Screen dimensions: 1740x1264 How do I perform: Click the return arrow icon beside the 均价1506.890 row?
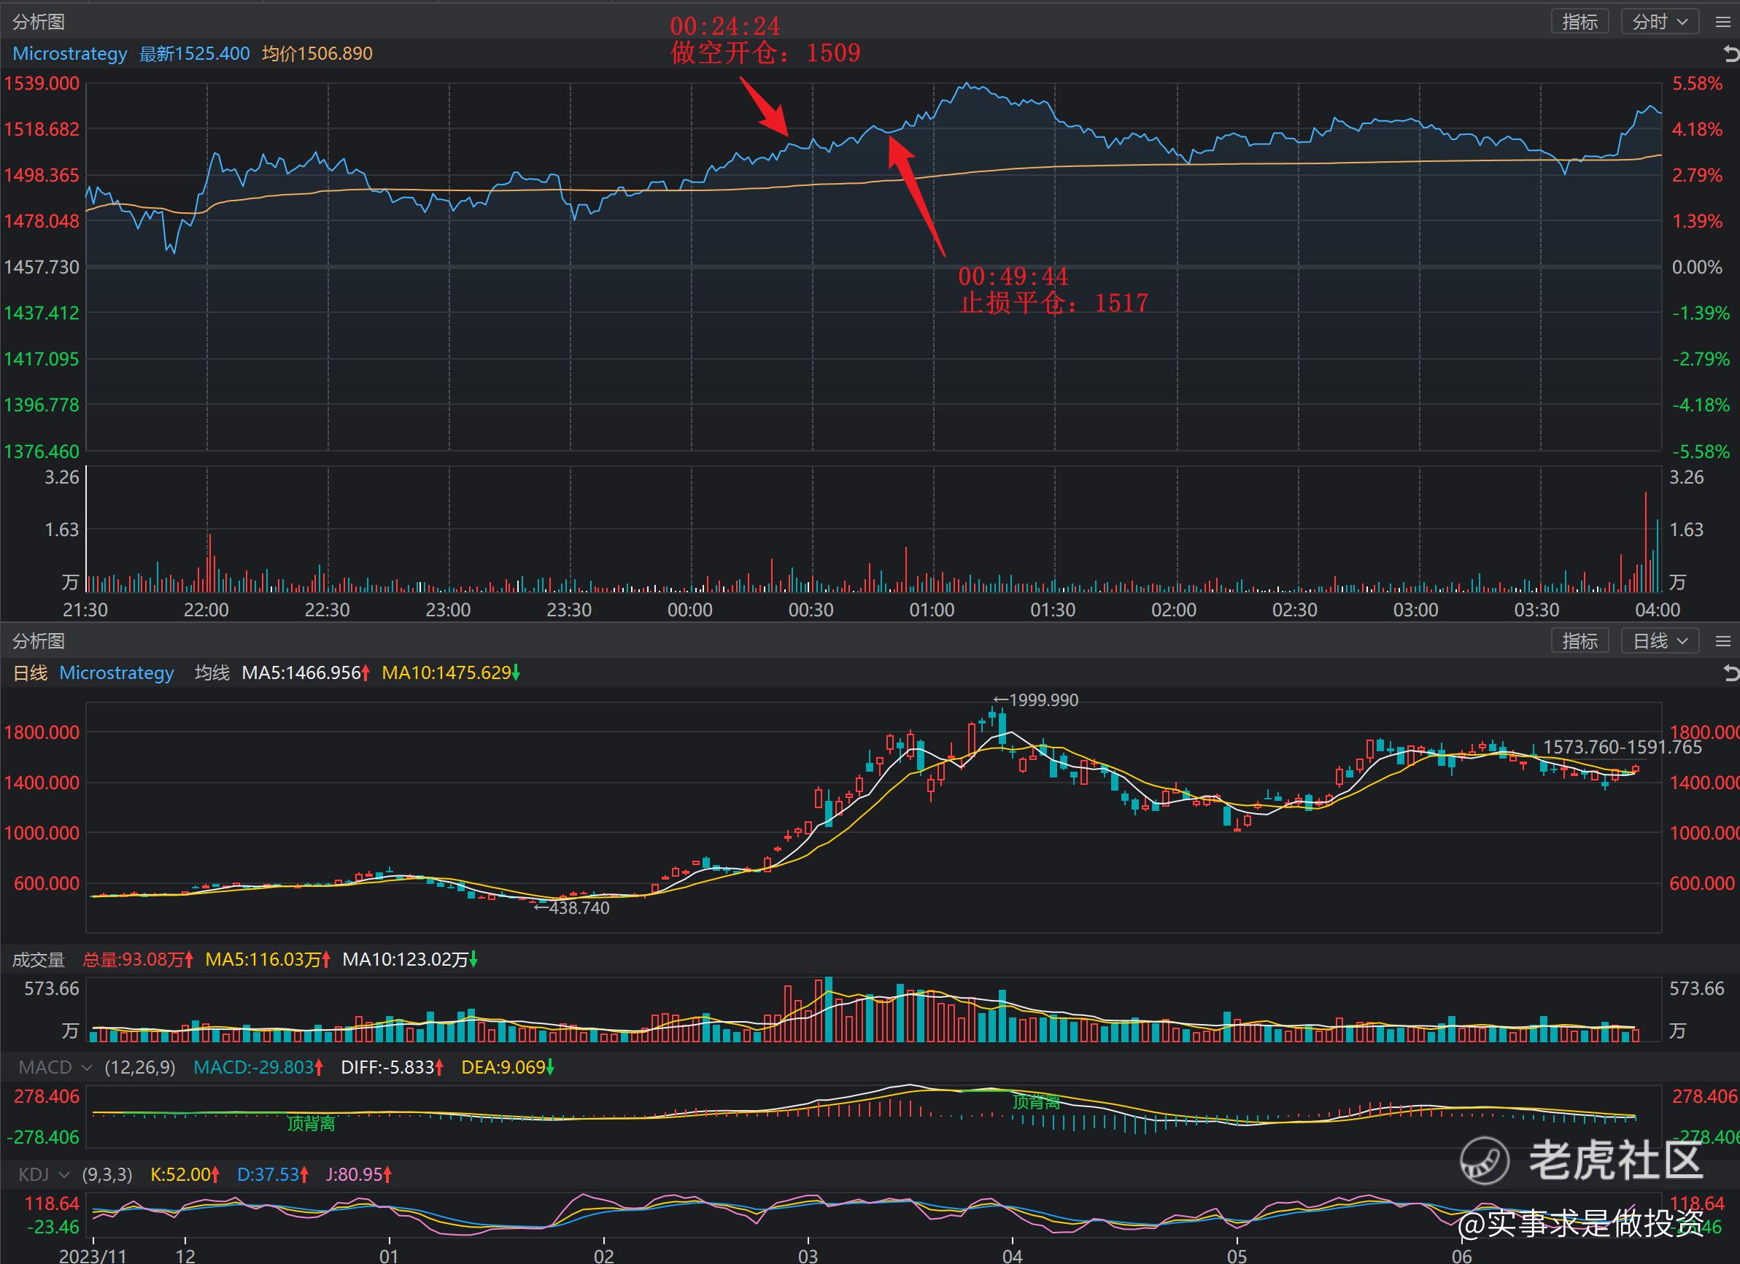[1731, 54]
